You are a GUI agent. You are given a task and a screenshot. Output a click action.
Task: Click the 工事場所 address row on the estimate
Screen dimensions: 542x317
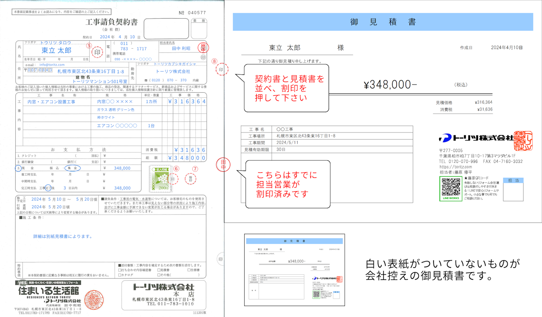[x=326, y=136]
